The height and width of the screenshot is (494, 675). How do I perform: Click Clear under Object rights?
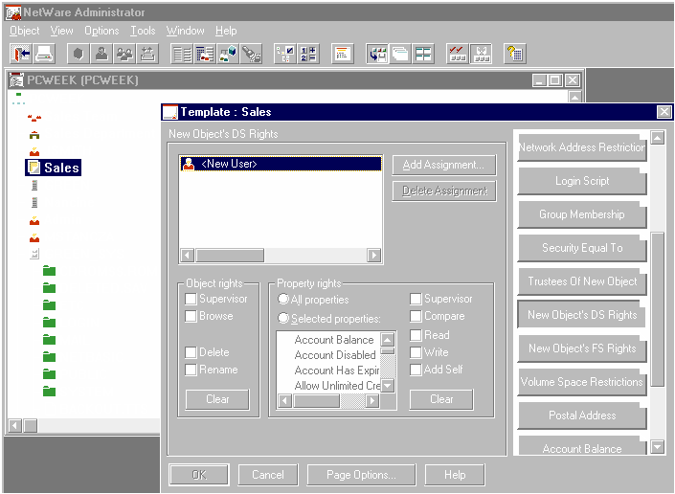coord(217,399)
